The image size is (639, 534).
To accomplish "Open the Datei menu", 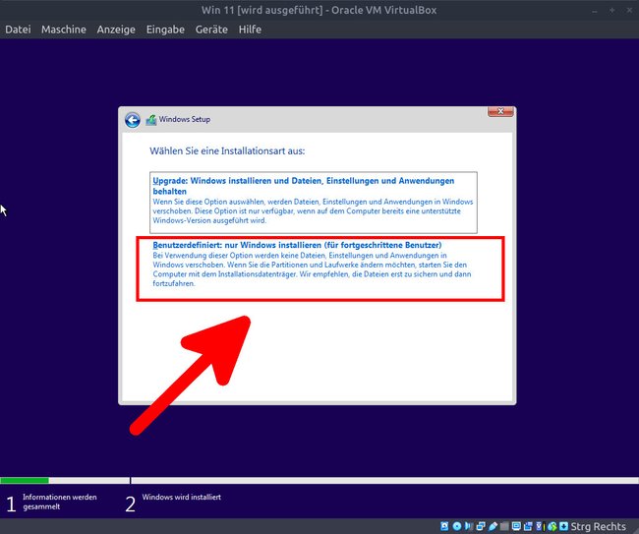I will (x=18, y=30).
